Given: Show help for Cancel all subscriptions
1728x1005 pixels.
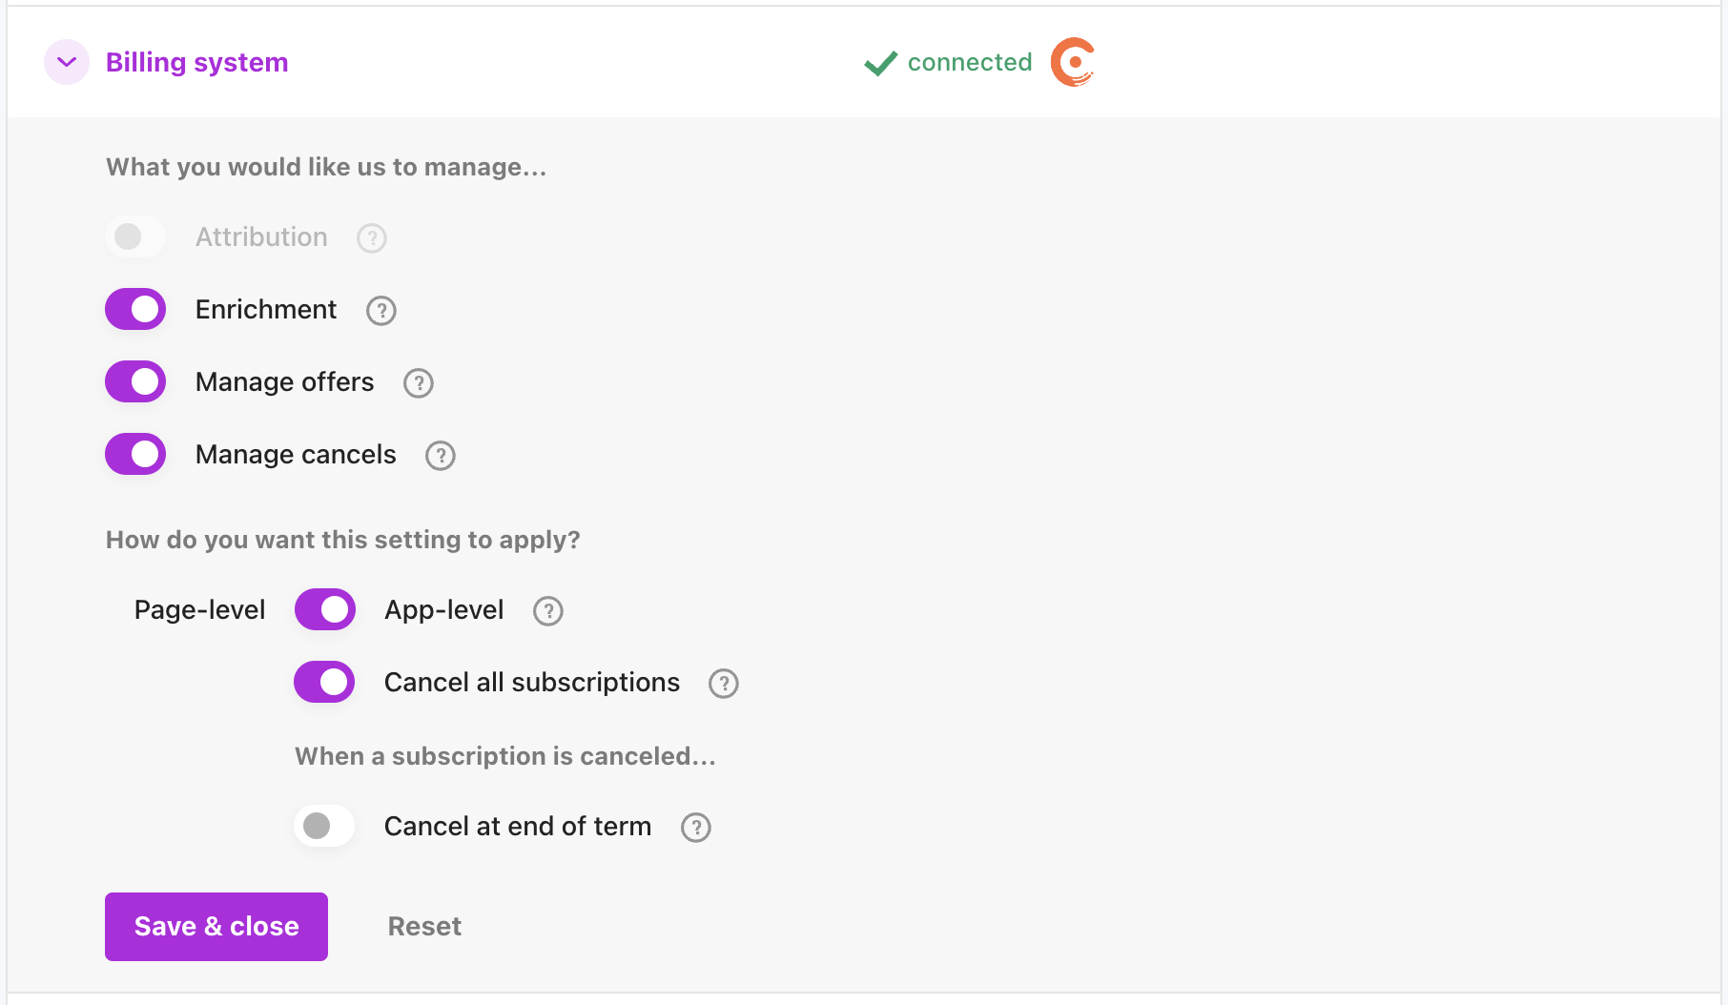Looking at the screenshot, I should point(724,684).
